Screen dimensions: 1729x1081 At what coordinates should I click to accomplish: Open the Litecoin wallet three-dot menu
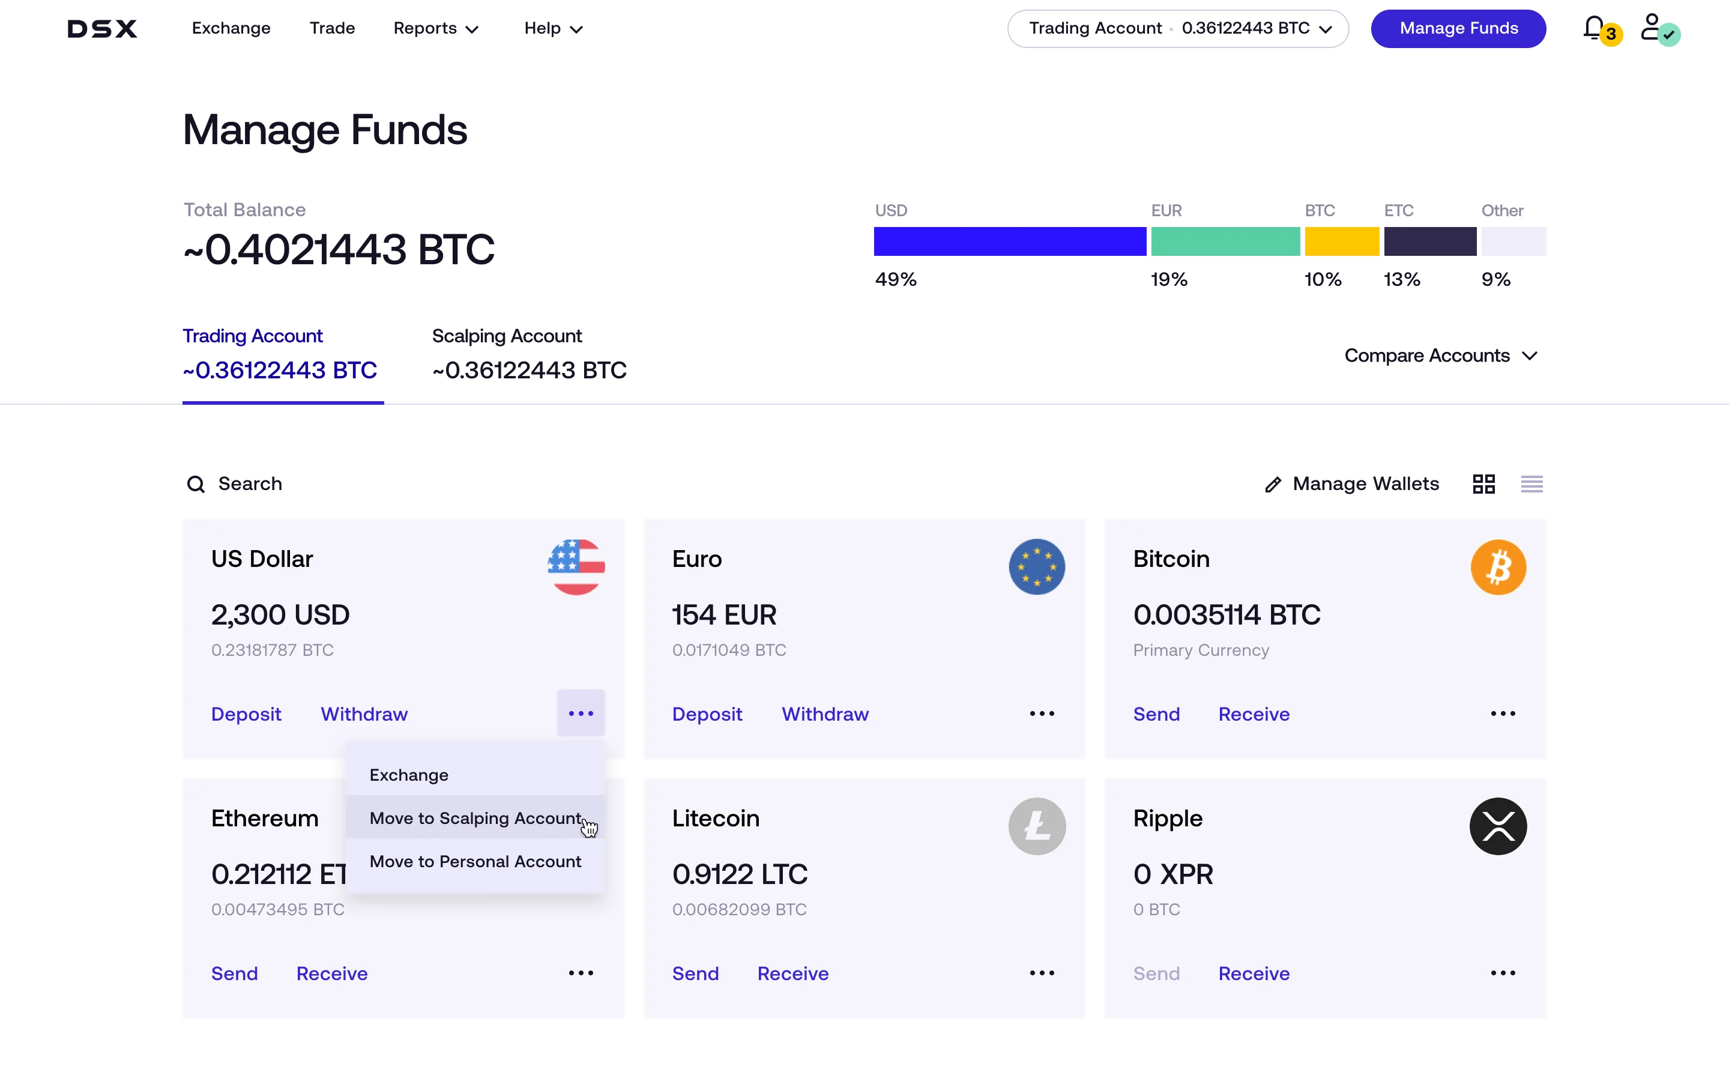click(1041, 972)
